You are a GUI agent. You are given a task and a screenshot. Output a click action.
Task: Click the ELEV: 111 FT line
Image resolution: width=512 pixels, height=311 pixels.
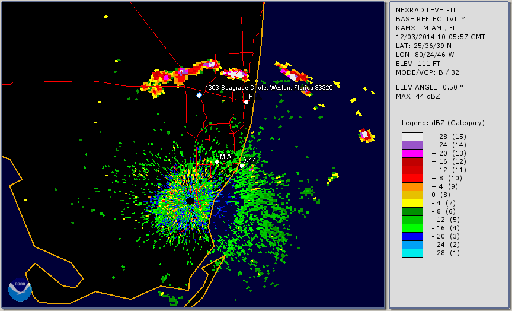(x=418, y=64)
